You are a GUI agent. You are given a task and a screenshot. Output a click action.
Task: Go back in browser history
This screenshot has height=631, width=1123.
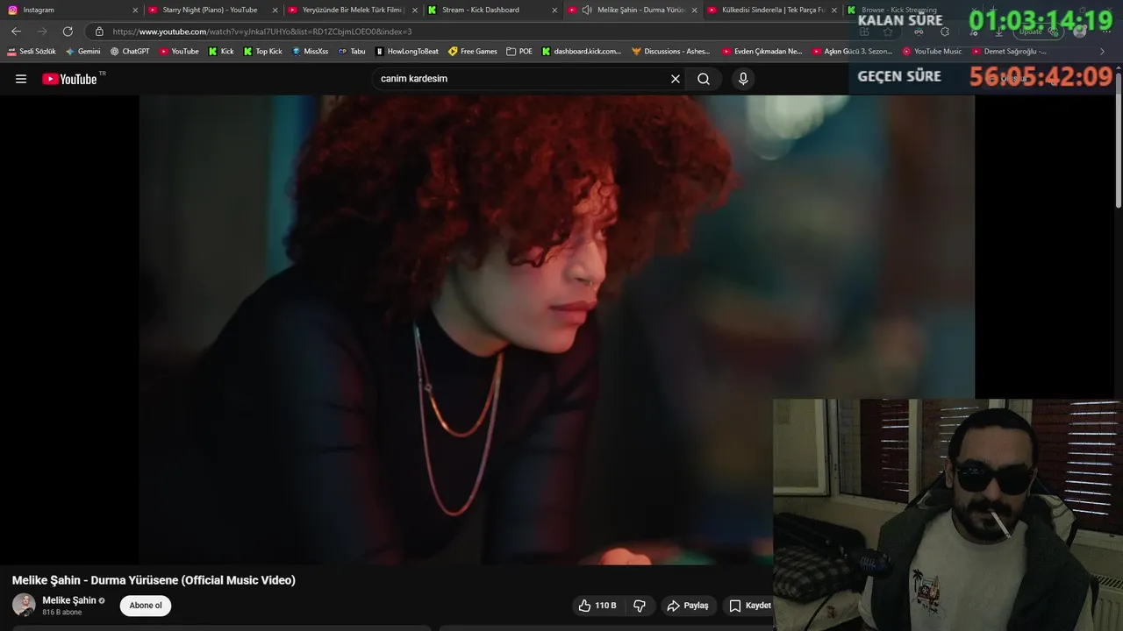pos(16,32)
